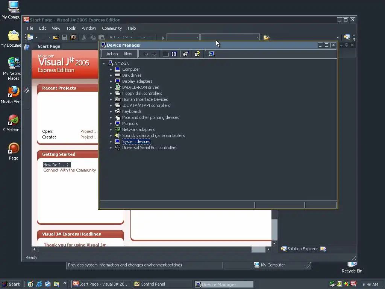
Task: Click the Forward arrow in Device Manager toolbar
Action: (154, 54)
